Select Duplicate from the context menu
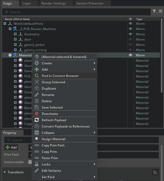 (49, 89)
